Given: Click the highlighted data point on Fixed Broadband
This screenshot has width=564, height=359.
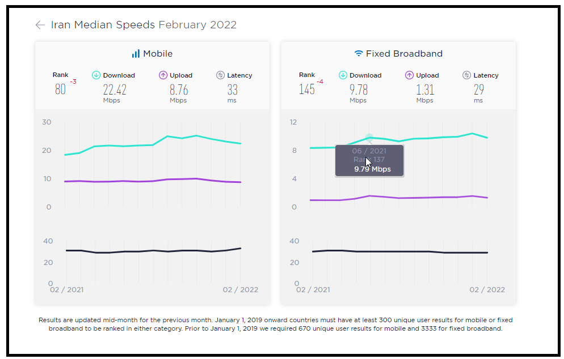Looking at the screenshot, I should click(369, 138).
